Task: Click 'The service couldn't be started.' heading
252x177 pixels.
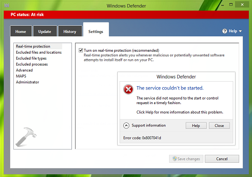Action: tap(170, 88)
